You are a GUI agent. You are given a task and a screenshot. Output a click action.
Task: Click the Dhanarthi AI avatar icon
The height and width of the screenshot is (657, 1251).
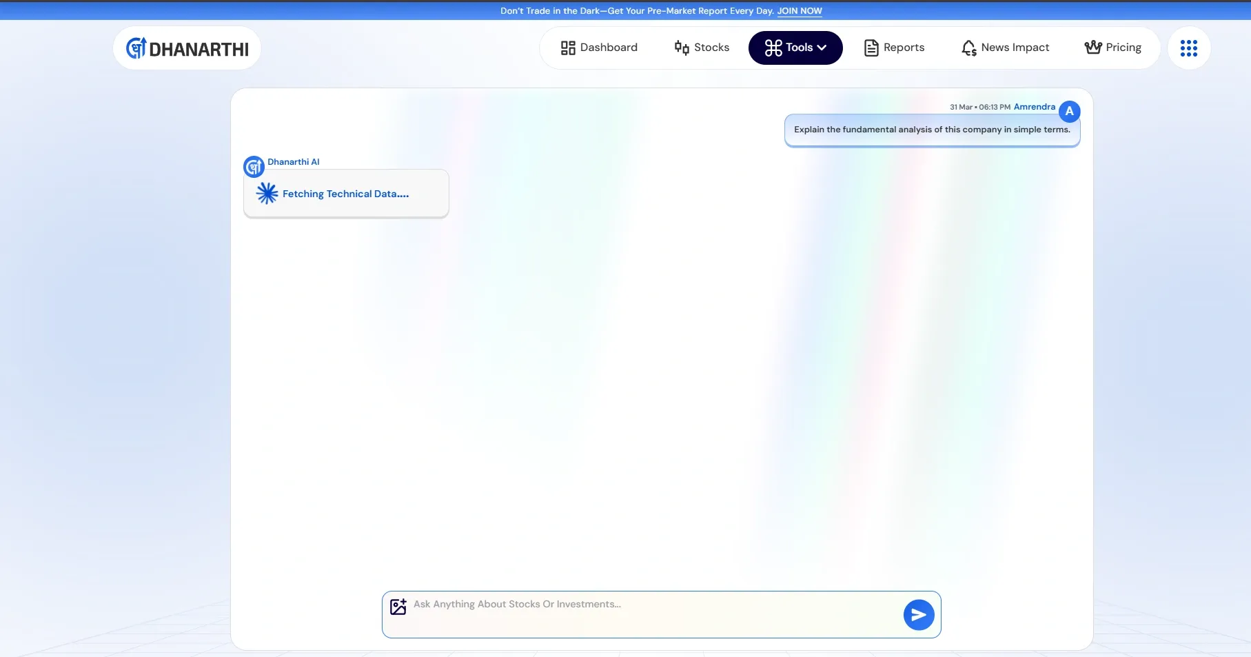pos(254,167)
